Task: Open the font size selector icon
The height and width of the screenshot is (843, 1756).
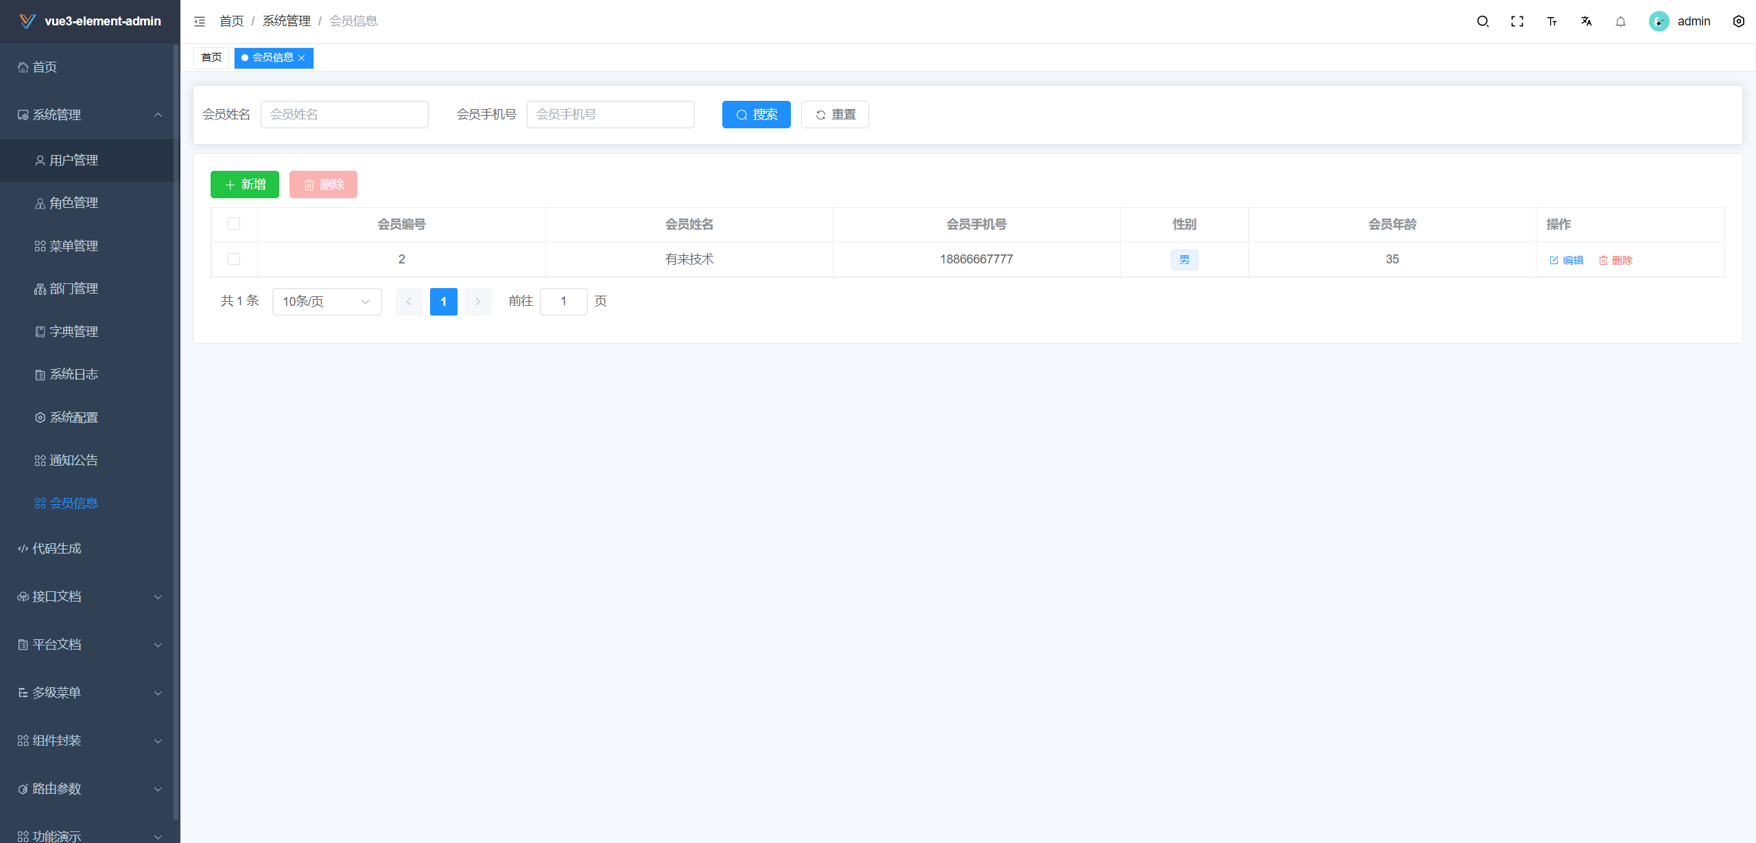Action: 1552,21
